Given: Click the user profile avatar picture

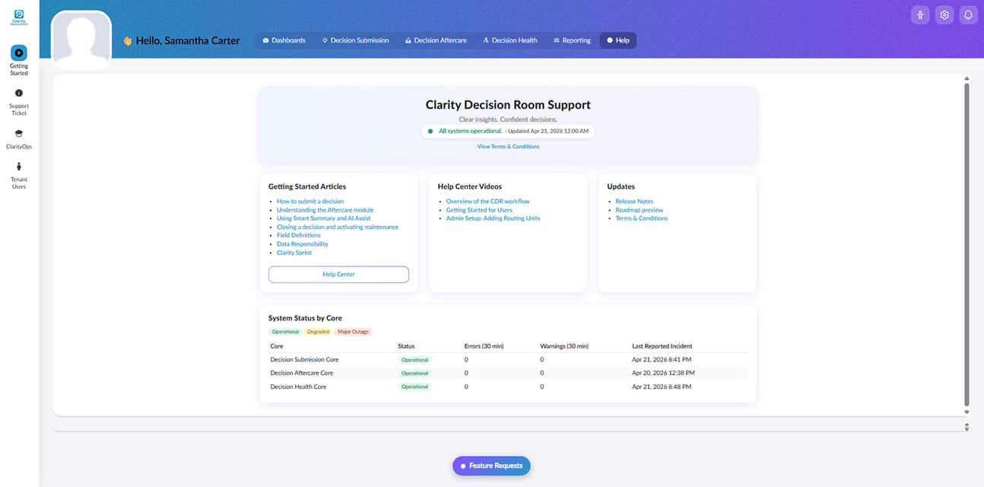Looking at the screenshot, I should (81, 40).
